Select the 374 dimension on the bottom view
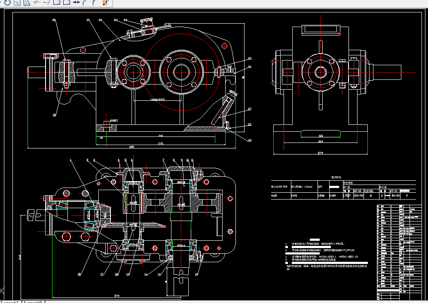 117,296
